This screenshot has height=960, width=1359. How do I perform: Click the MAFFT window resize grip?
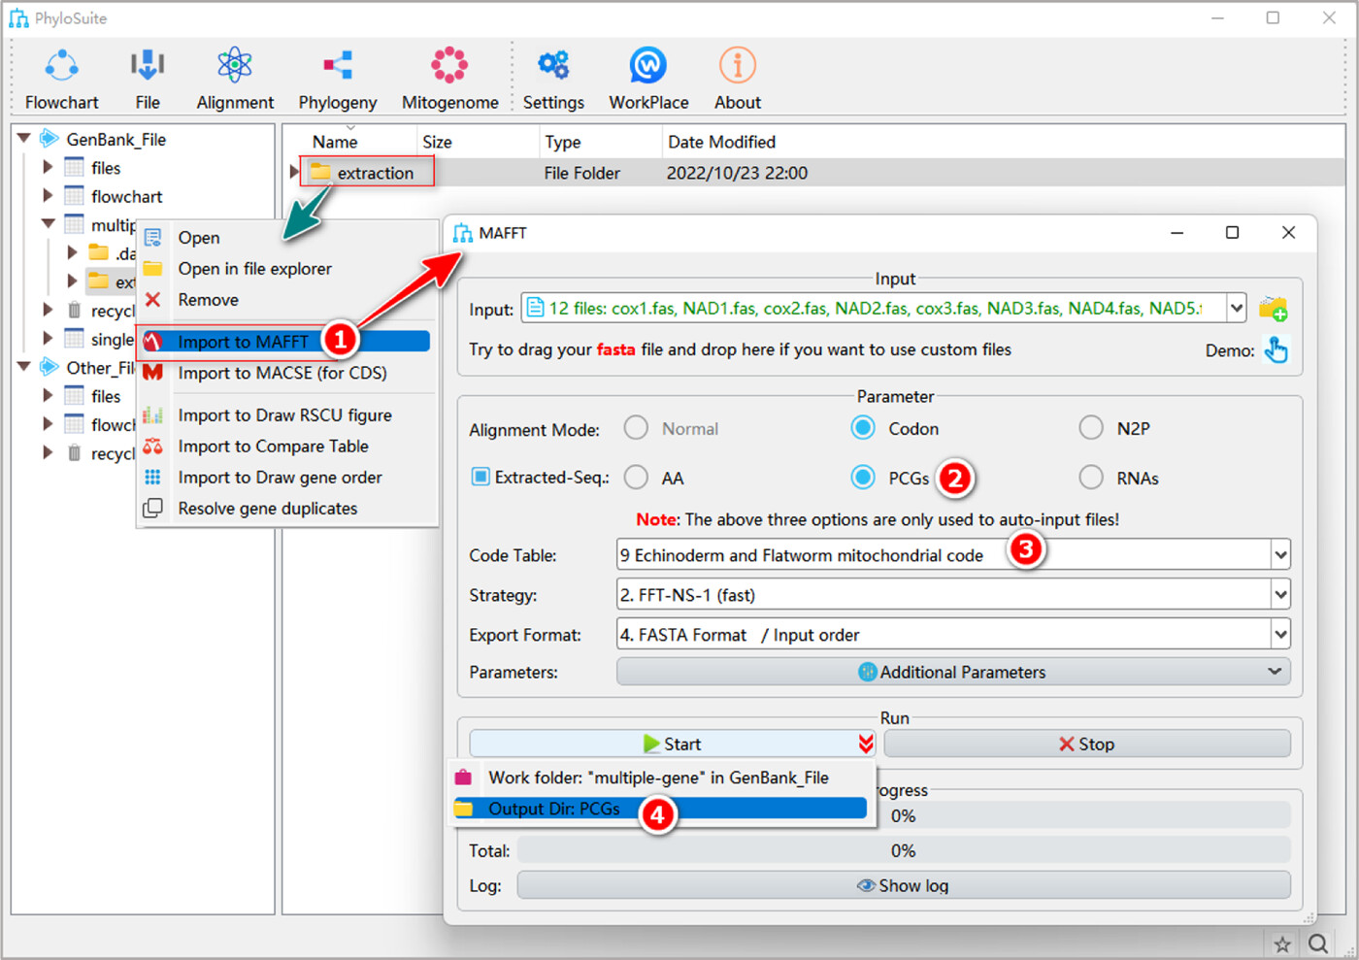click(1309, 916)
